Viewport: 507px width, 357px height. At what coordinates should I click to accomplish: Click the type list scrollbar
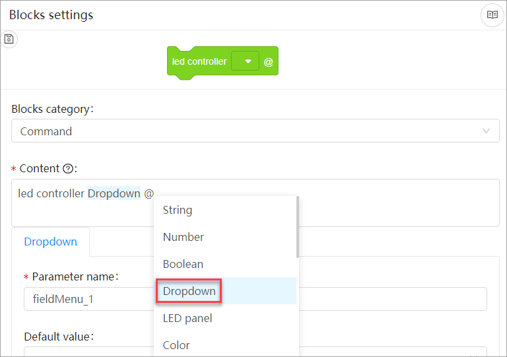pyautogui.click(x=298, y=228)
